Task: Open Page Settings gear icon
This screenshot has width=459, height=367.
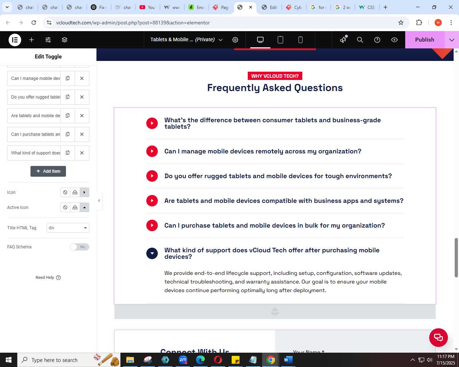Action: [235, 40]
